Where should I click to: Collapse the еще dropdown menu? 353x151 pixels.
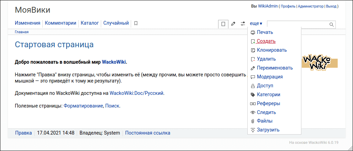pos(256,24)
